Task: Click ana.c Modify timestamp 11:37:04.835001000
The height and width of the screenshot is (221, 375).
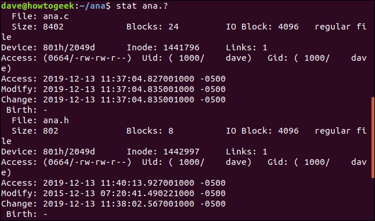Action: (x=147, y=89)
